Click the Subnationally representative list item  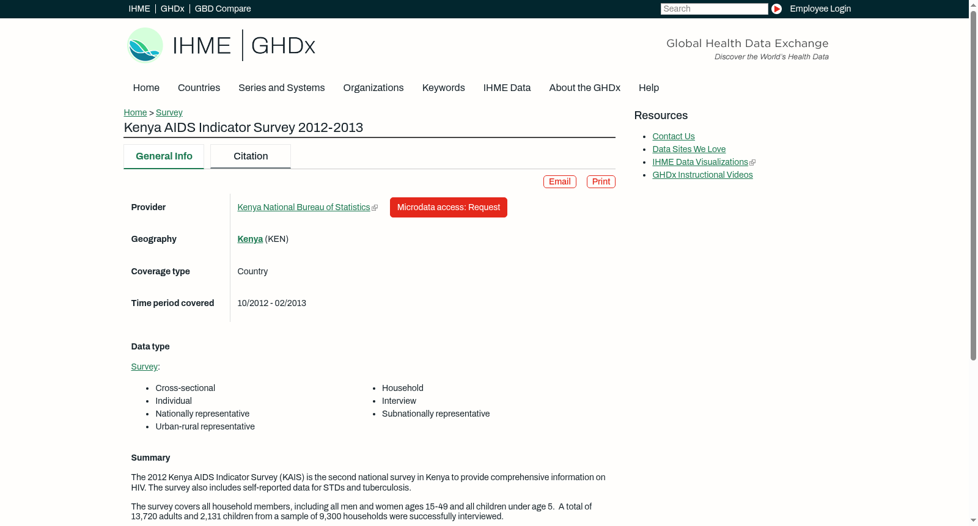pyautogui.click(x=436, y=414)
